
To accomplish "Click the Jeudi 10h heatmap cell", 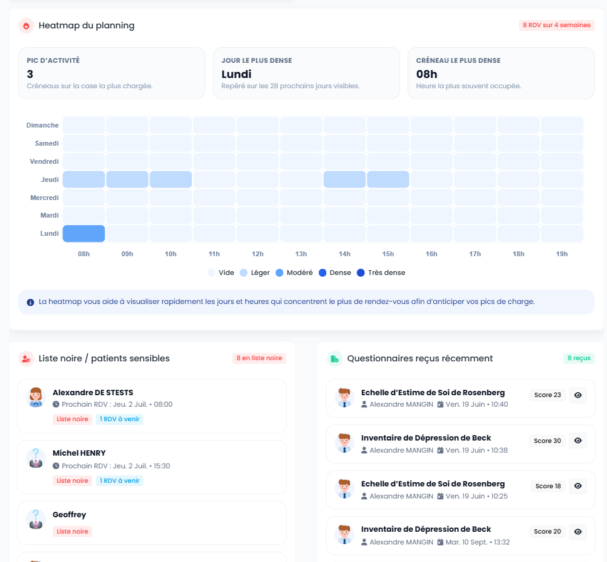I will [x=171, y=179].
